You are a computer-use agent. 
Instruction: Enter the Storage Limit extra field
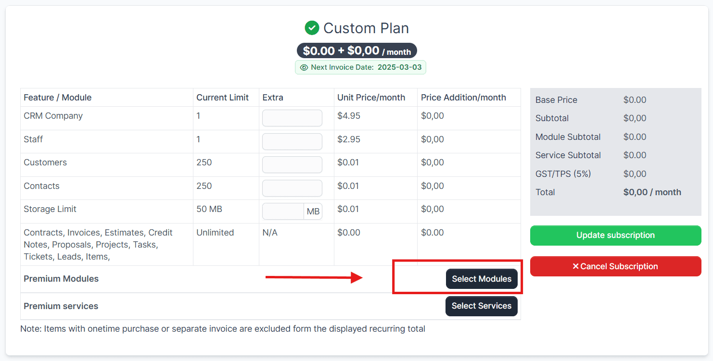[283, 212]
